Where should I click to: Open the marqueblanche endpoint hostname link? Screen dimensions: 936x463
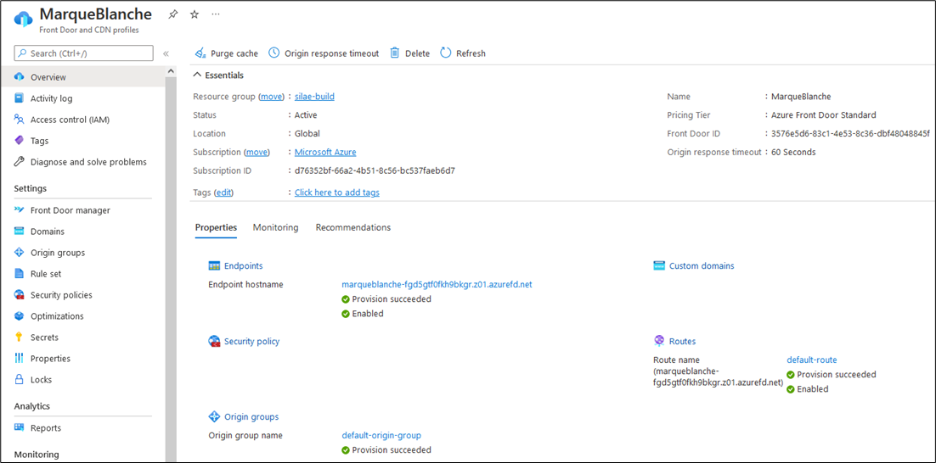click(x=437, y=285)
